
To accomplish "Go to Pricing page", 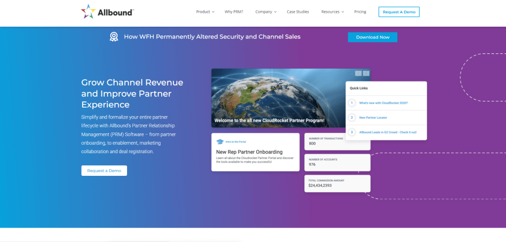I will 360,12.
